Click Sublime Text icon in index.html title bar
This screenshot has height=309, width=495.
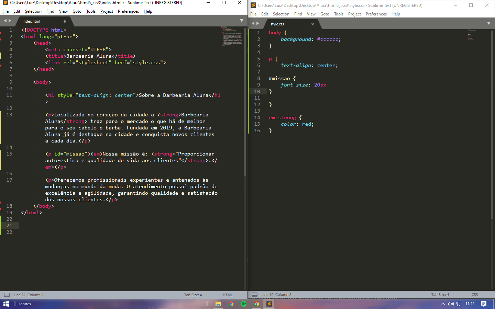point(5,3)
